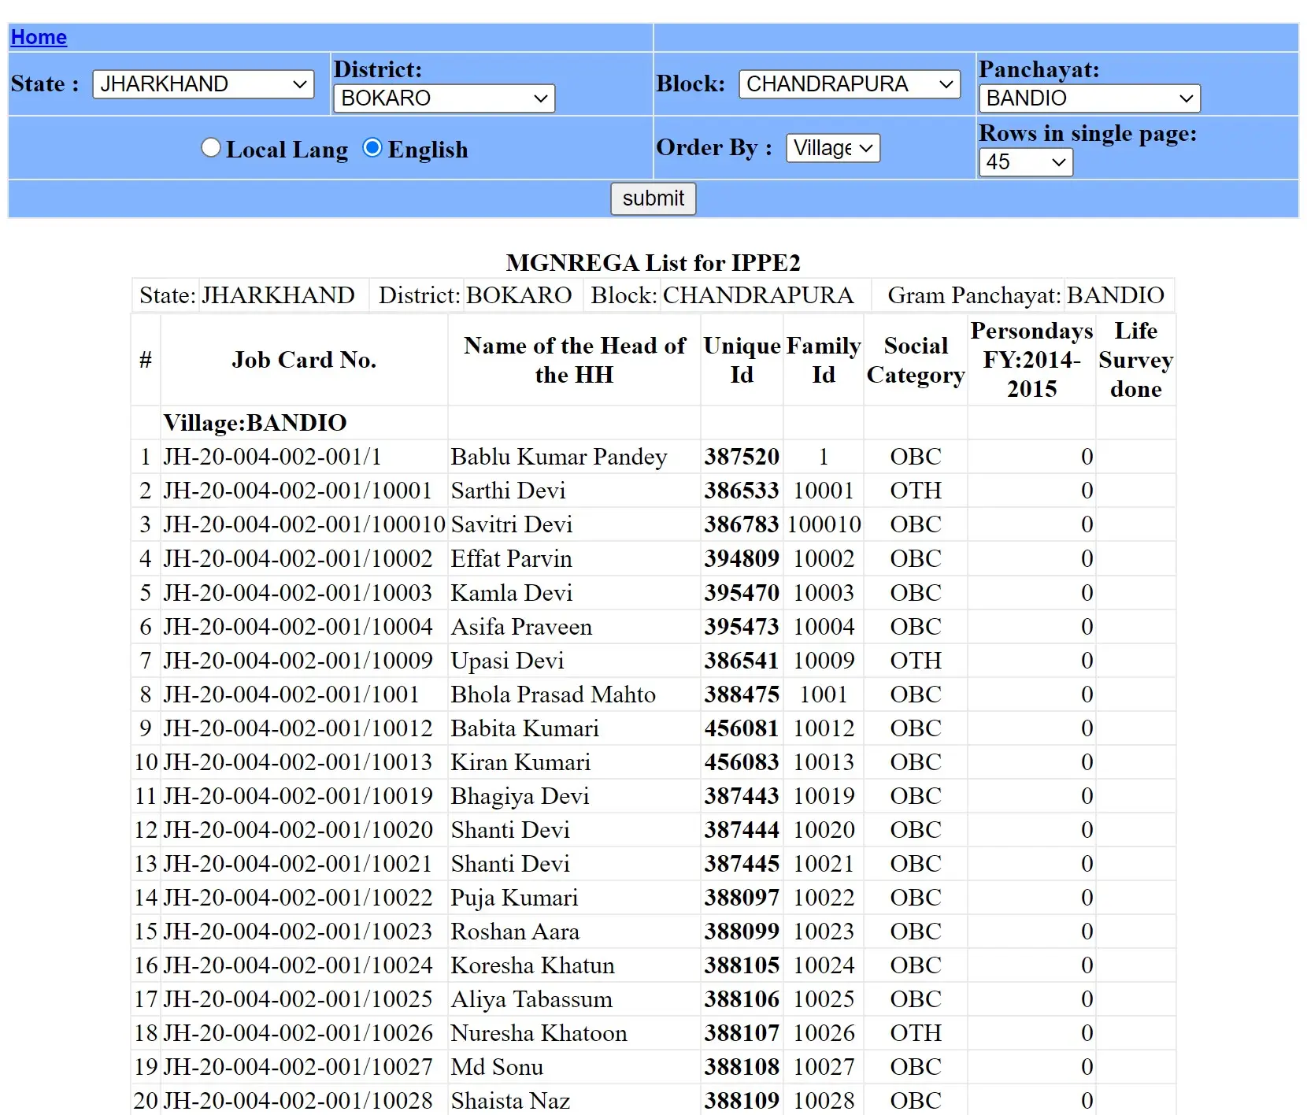The image size is (1307, 1115).
Task: Click job card JH-20-004-002-001/1
Action: coord(272,457)
